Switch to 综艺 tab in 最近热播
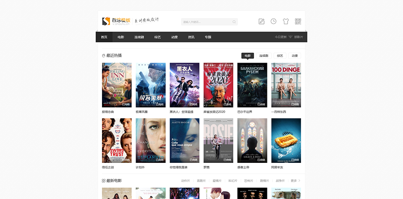 pos(280,56)
